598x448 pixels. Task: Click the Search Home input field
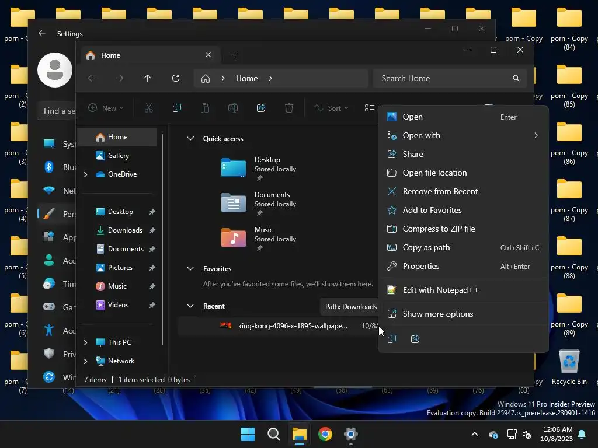(x=450, y=78)
